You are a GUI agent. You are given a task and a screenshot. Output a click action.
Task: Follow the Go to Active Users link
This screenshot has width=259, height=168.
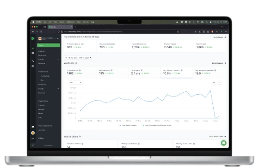[217, 137]
